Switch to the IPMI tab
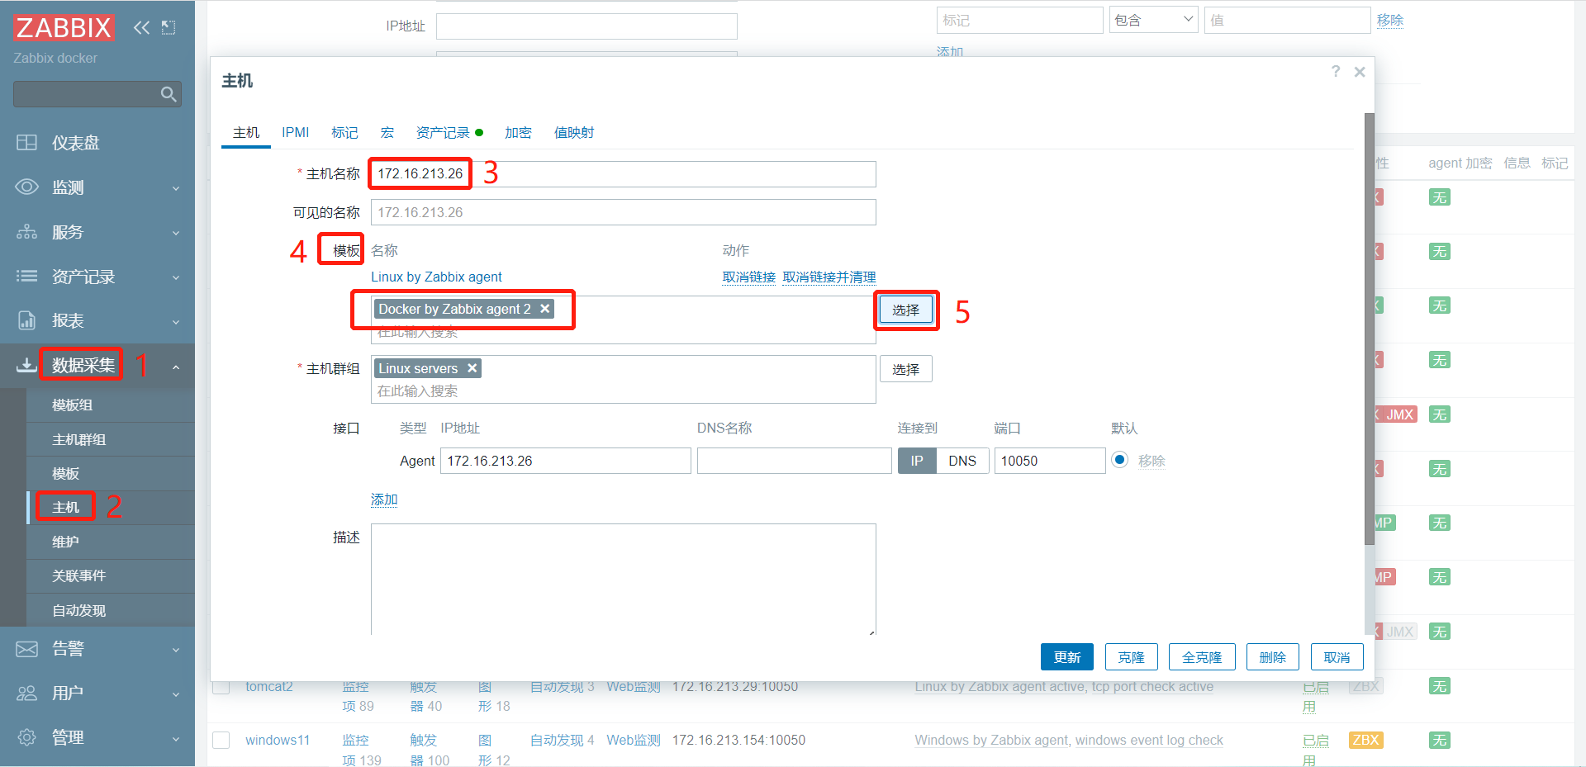The width and height of the screenshot is (1586, 767). (295, 132)
